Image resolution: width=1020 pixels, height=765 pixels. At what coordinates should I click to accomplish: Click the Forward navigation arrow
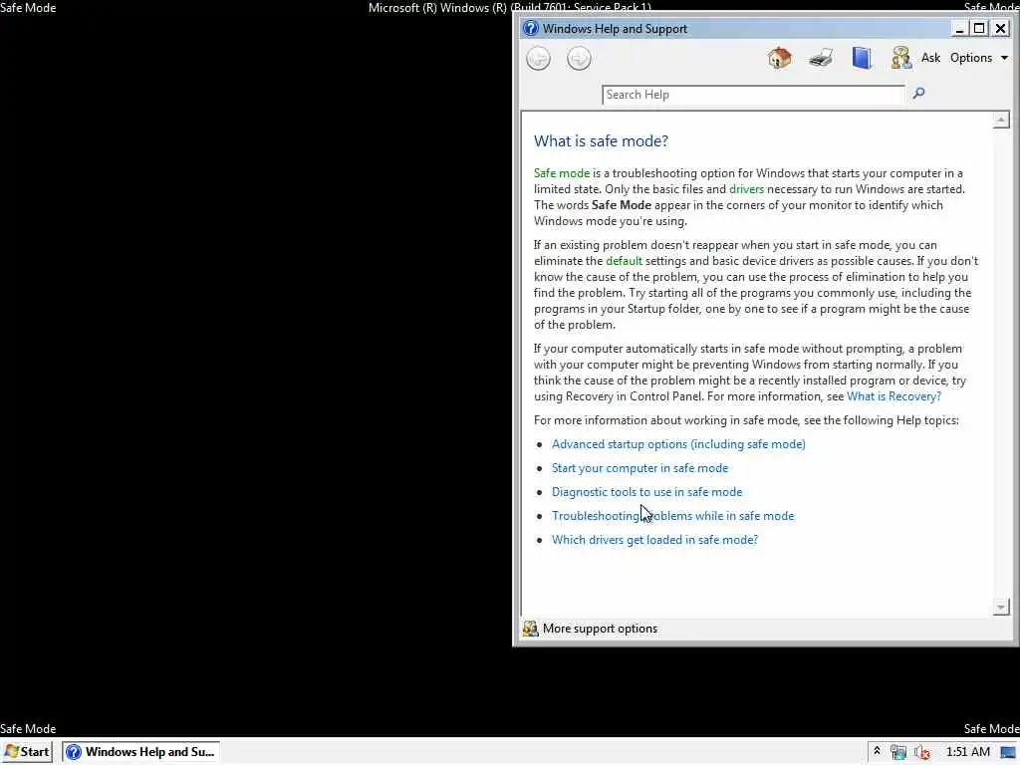click(579, 59)
